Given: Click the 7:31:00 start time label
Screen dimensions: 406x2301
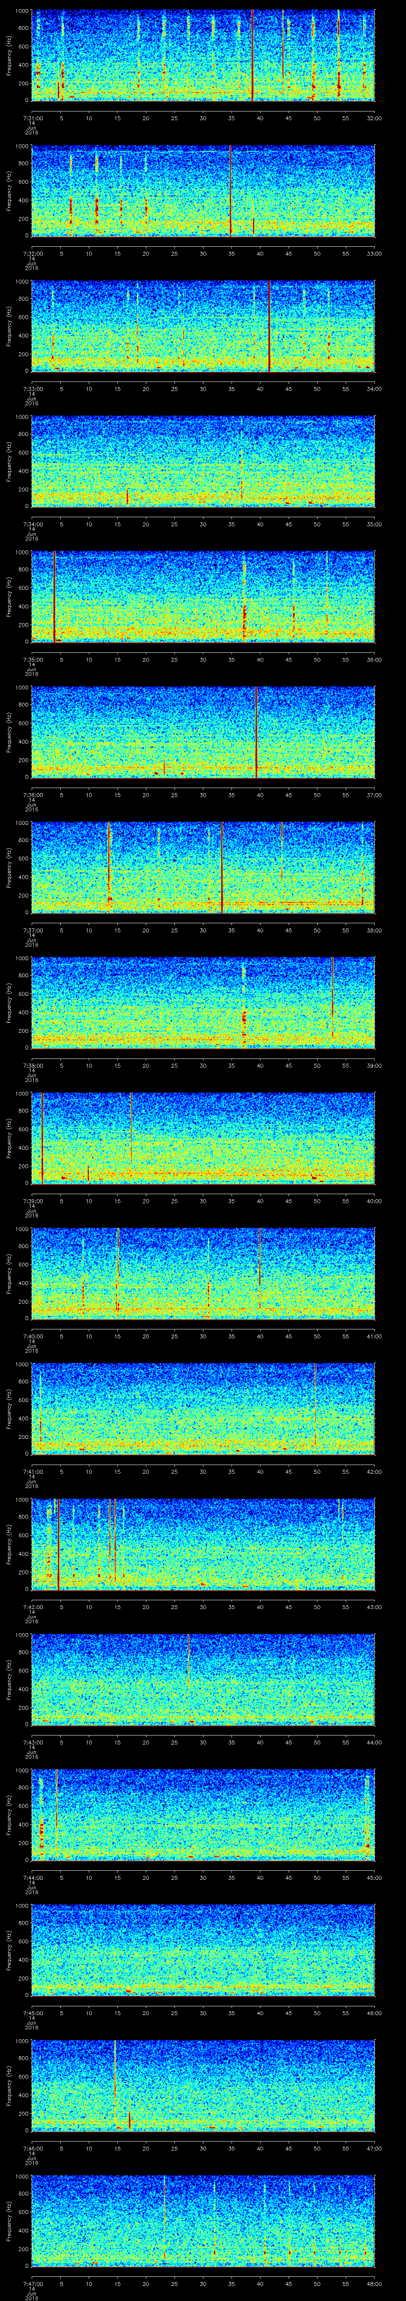Looking at the screenshot, I should (x=32, y=118).
